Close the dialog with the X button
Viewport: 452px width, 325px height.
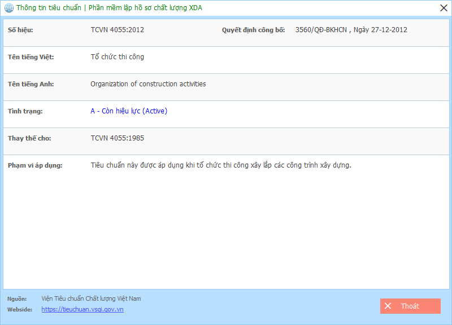[x=444, y=8]
